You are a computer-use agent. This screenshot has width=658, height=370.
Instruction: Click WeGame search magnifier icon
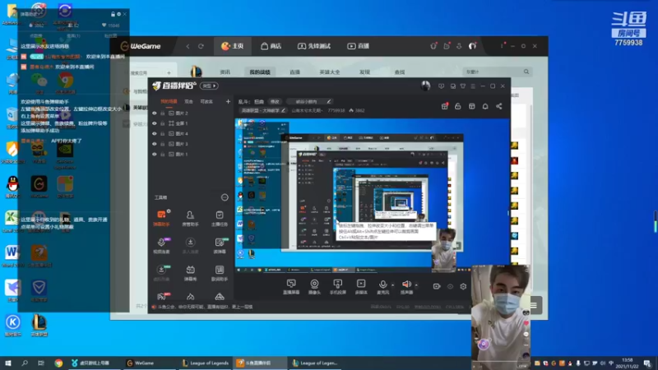(526, 72)
